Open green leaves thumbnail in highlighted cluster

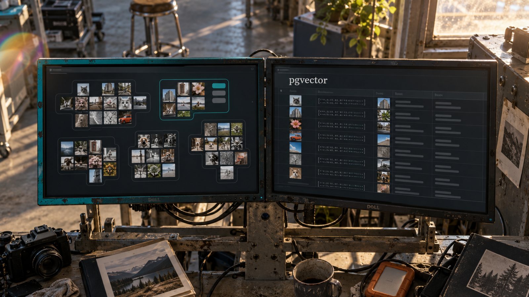pos(184,114)
